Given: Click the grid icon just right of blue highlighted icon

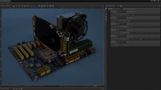Looking at the screenshot, I should coord(39,6).
